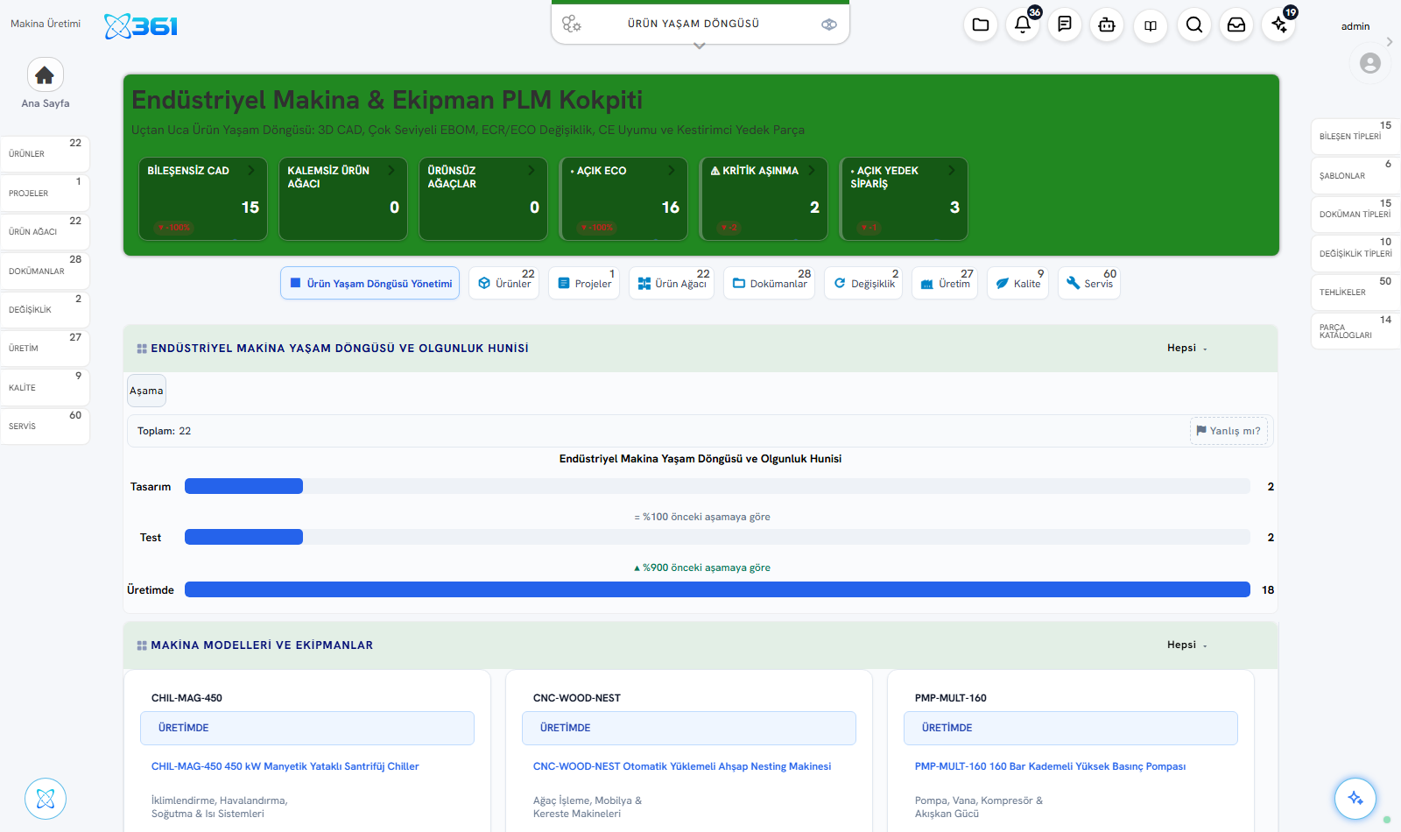1401x832 pixels.
Task: Open Kritik Aşınma card
Action: [x=764, y=199]
